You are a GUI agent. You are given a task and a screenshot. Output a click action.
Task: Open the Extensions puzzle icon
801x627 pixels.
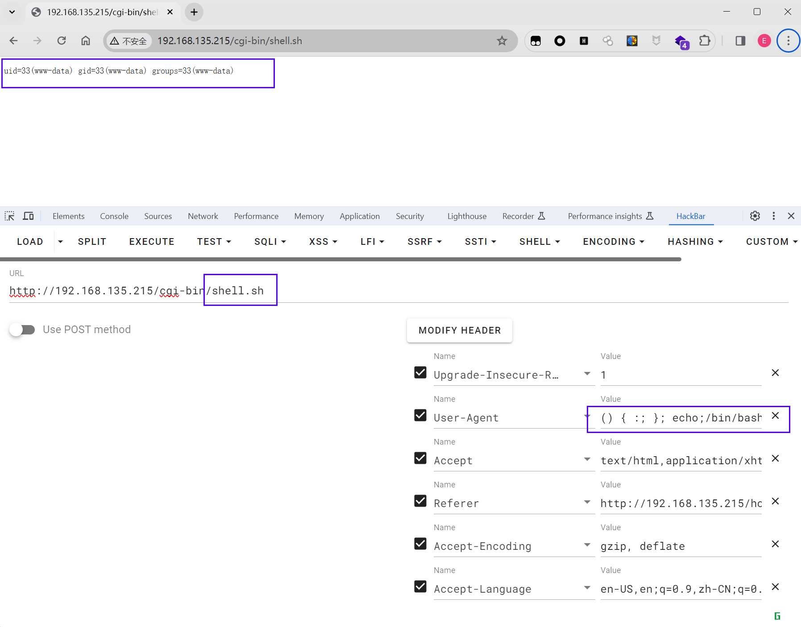coord(705,41)
